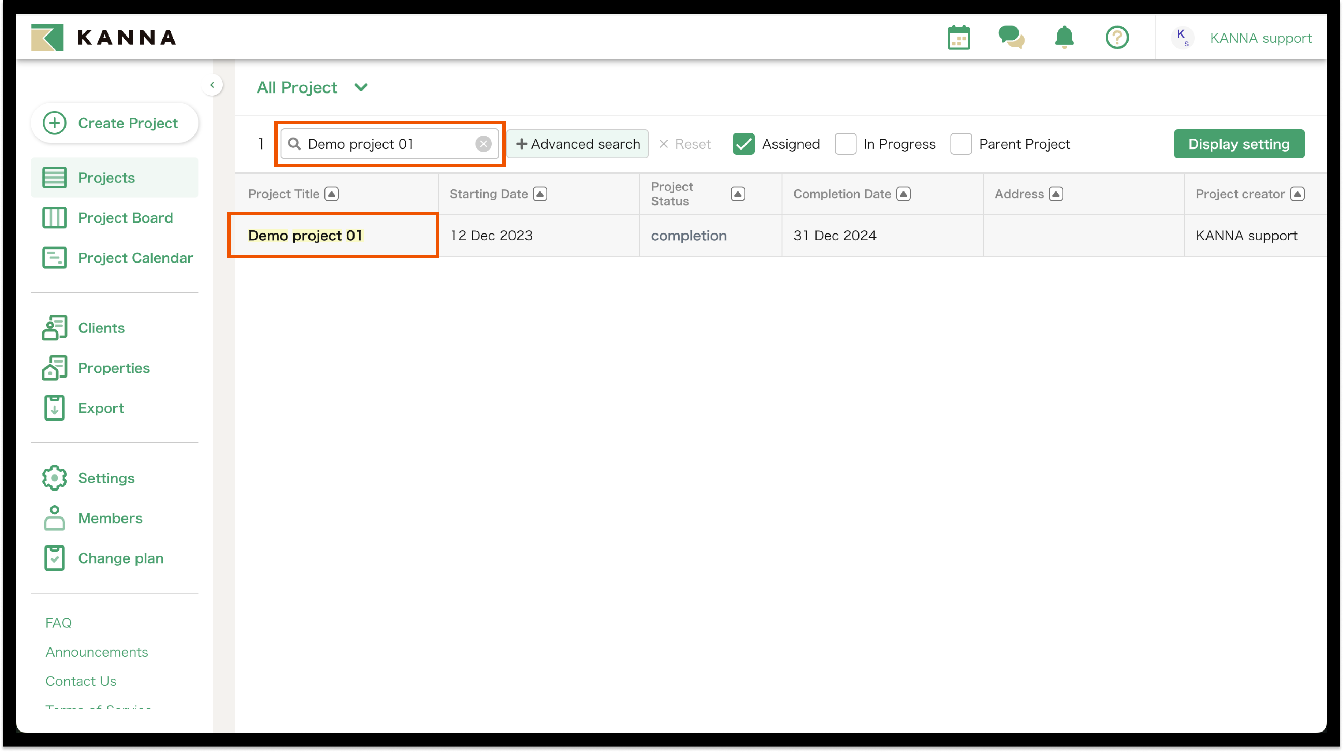Sort by Project Title column arrow
This screenshot has width=1343, height=752.
click(x=332, y=194)
